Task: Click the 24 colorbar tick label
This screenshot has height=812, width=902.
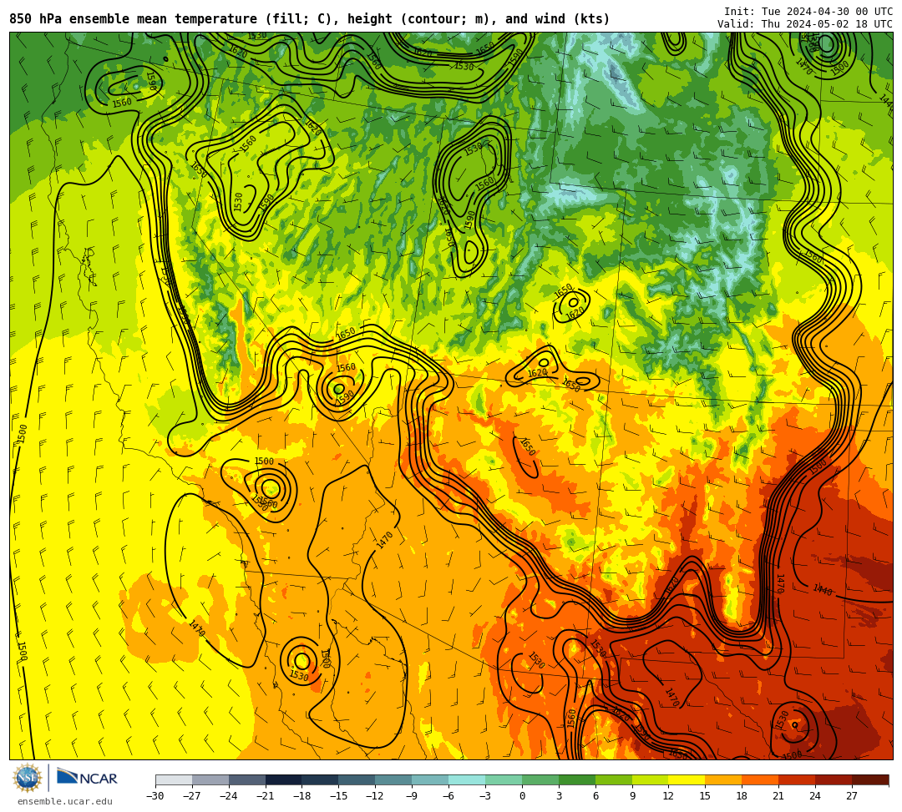Action: pyautogui.click(x=815, y=796)
